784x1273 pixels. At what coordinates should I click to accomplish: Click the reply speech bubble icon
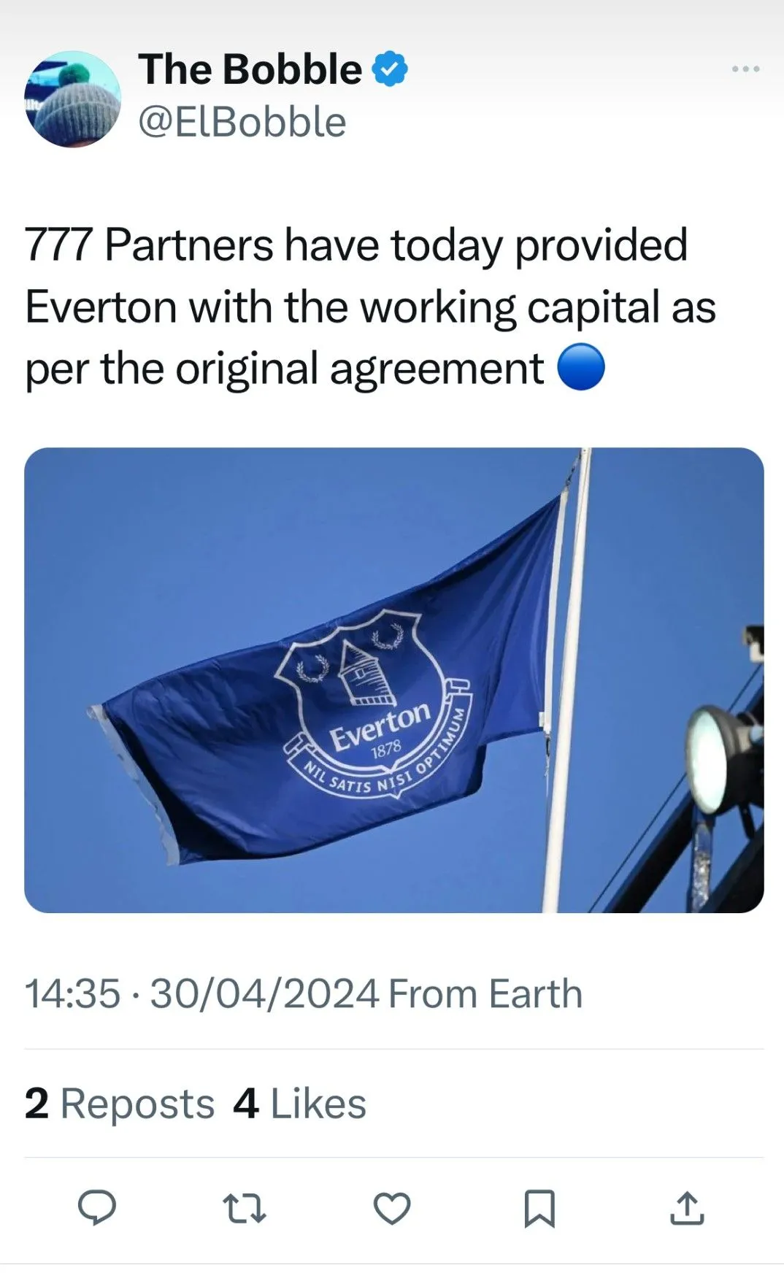click(x=97, y=1208)
